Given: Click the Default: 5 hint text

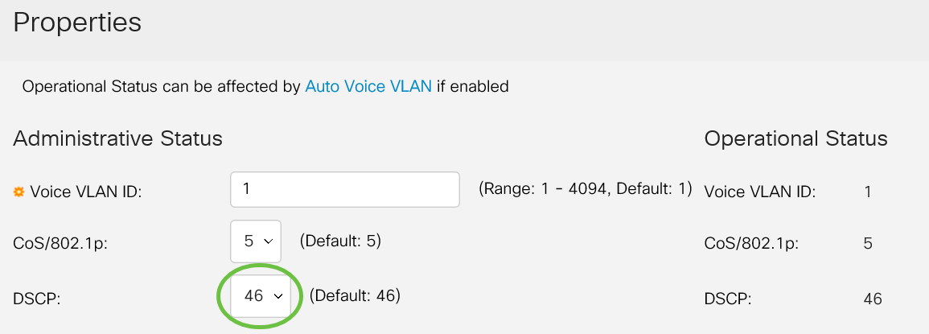Looking at the screenshot, I should (x=339, y=241).
